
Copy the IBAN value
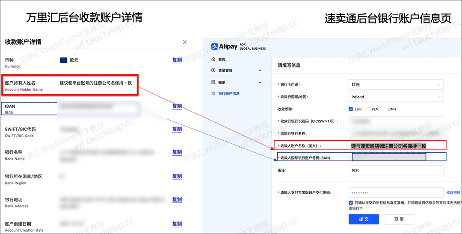pyautogui.click(x=177, y=106)
